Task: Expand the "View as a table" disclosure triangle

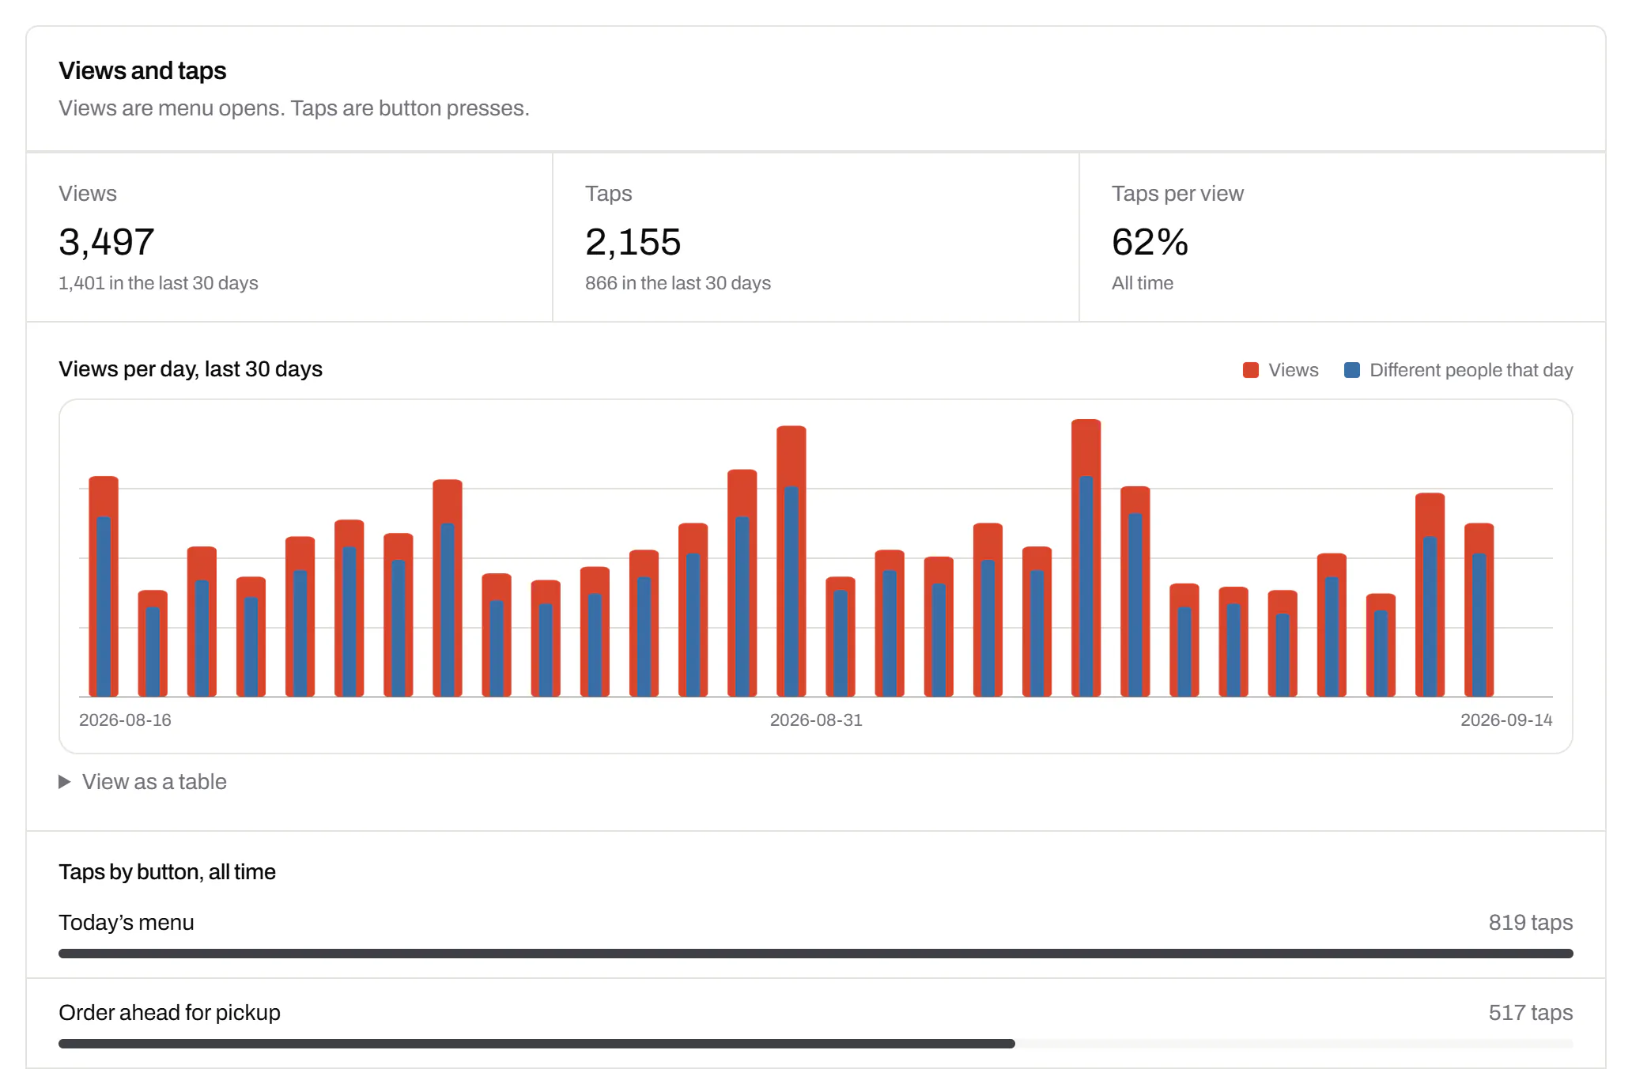Action: tap(65, 782)
